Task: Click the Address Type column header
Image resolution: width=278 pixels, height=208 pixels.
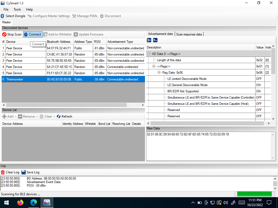Action: click(83, 42)
